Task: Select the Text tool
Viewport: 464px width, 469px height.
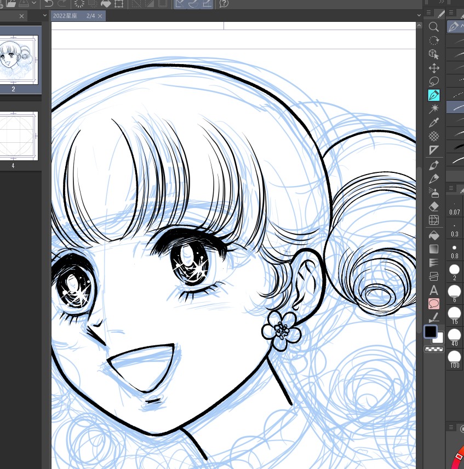Action: (433, 290)
